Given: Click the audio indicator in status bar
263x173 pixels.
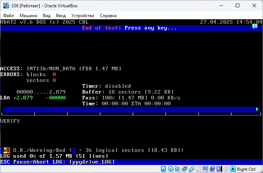Looking at the screenshot, I should point(177,169).
